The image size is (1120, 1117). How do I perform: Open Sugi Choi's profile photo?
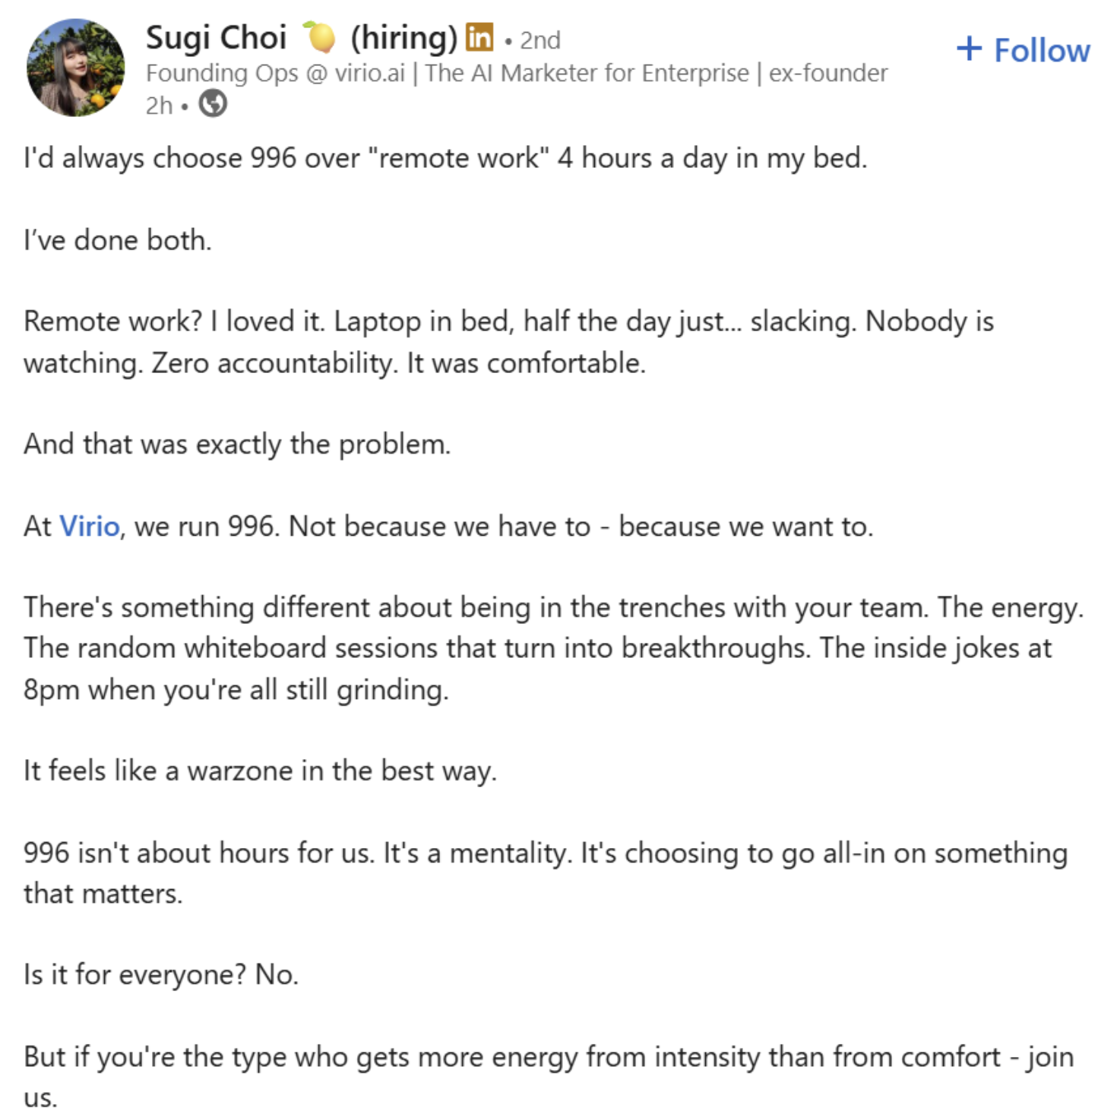[75, 68]
